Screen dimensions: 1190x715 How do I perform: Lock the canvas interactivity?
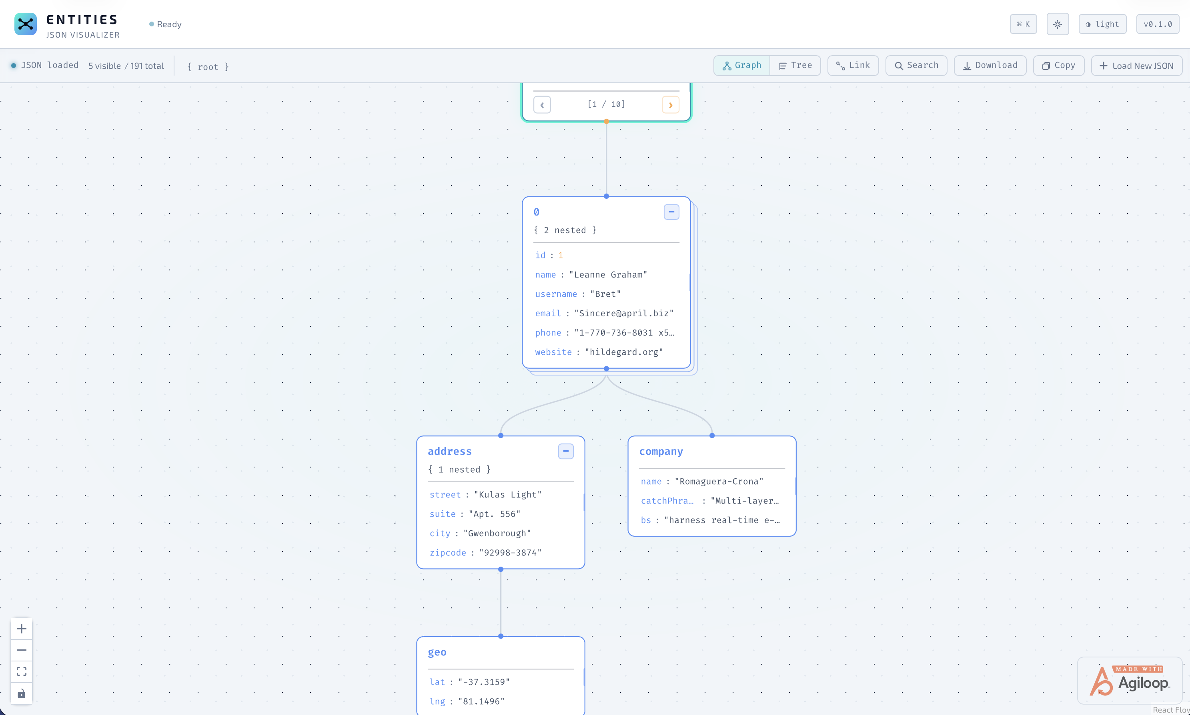21,693
